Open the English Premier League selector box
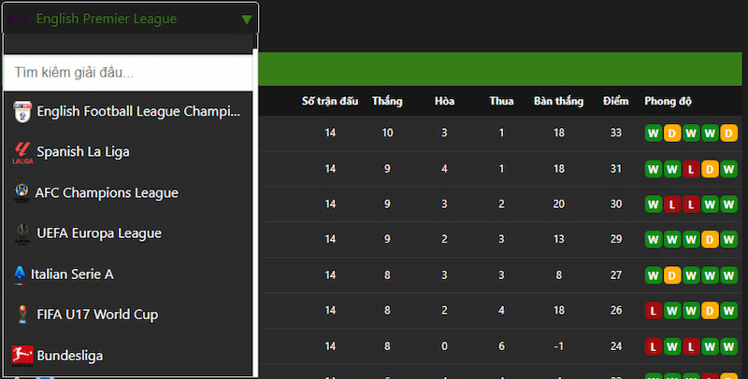 (x=130, y=19)
